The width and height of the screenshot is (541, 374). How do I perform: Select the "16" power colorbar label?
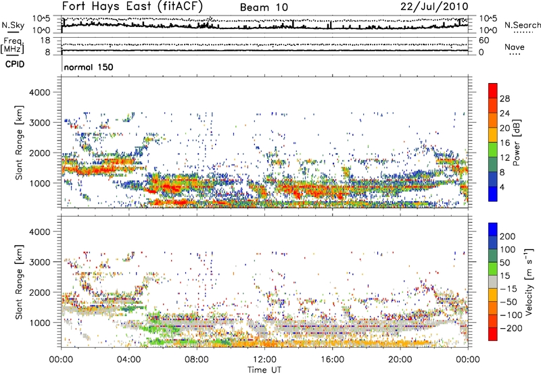tap(504, 143)
